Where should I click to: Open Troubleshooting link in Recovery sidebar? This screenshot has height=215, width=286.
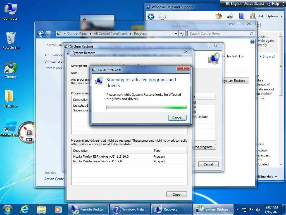click(x=53, y=55)
